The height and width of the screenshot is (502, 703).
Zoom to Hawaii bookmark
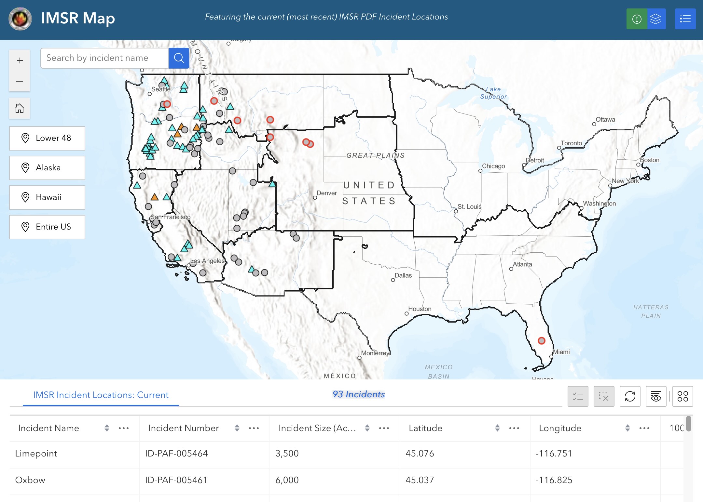click(47, 197)
